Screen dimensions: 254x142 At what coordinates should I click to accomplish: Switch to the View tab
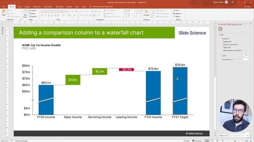[77, 7]
